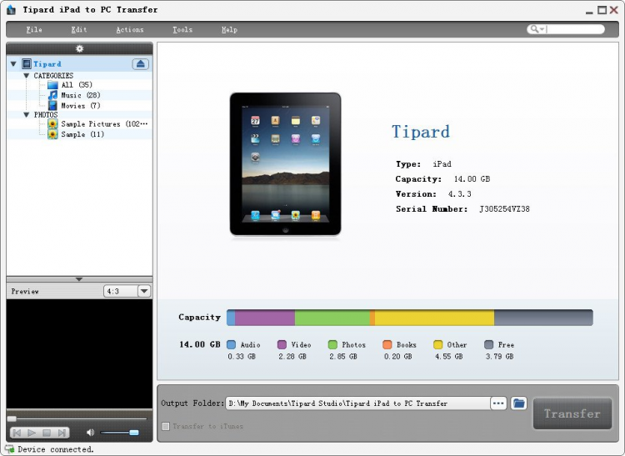Click the browse ellipsis button for output folder
Viewport: 625px width, 456px height.
[x=498, y=403]
